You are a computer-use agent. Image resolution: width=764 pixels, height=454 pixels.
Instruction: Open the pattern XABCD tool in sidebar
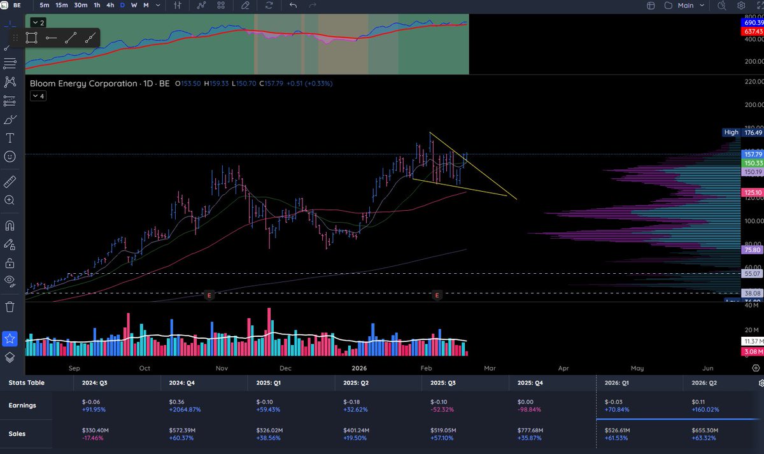pos(10,82)
